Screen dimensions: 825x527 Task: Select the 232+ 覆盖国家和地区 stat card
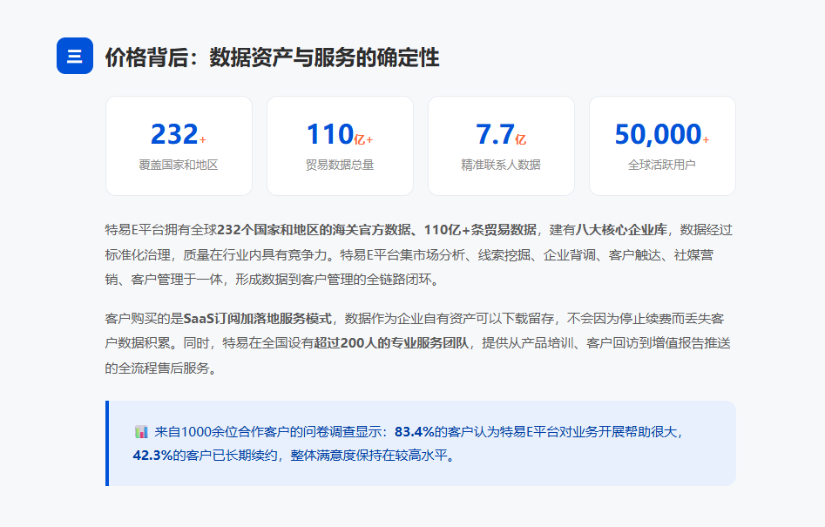(x=179, y=145)
